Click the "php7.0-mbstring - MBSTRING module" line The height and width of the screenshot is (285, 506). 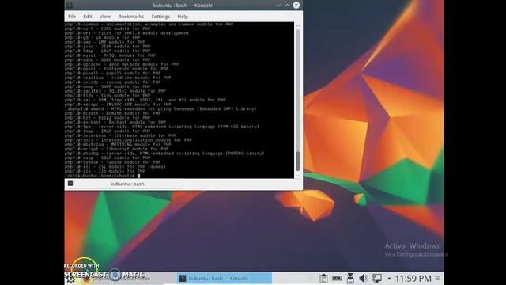(x=118, y=144)
